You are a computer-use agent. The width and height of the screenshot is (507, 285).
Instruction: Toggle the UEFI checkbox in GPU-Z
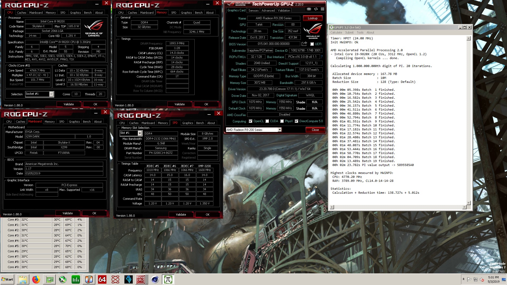(x=312, y=44)
